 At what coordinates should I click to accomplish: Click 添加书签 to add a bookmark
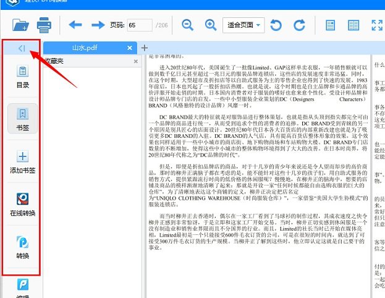(x=23, y=161)
